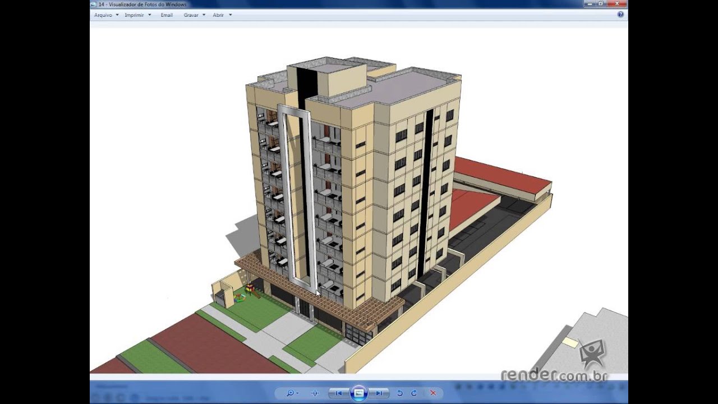Maximize the Photo Viewer window
Image resolution: width=718 pixels, height=404 pixels.
click(600, 3)
